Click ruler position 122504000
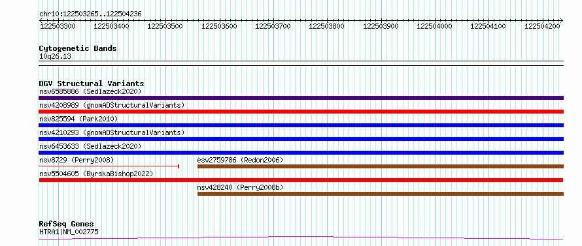 pyautogui.click(x=434, y=26)
